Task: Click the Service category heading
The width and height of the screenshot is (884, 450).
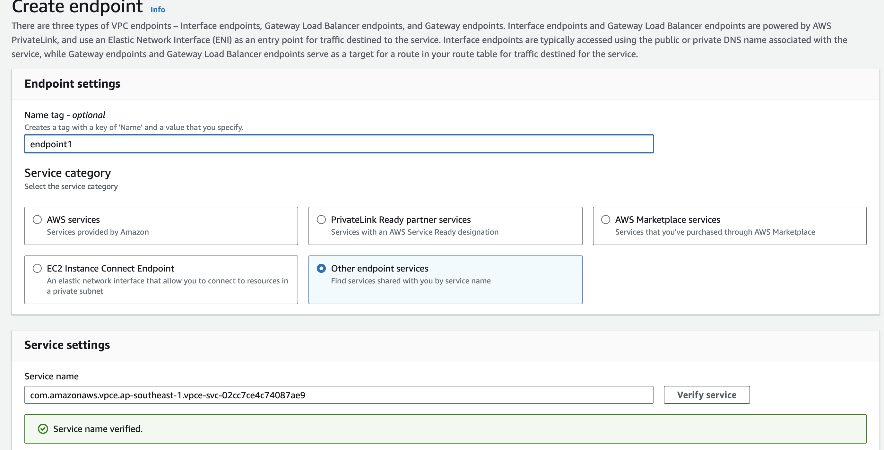Action: click(x=68, y=173)
